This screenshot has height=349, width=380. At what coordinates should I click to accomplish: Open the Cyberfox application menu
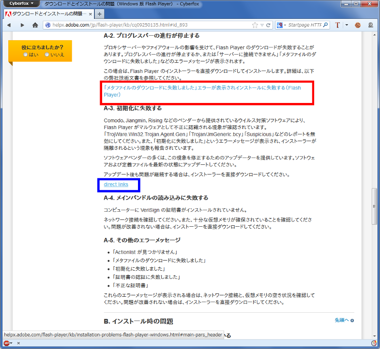click(21, 3)
